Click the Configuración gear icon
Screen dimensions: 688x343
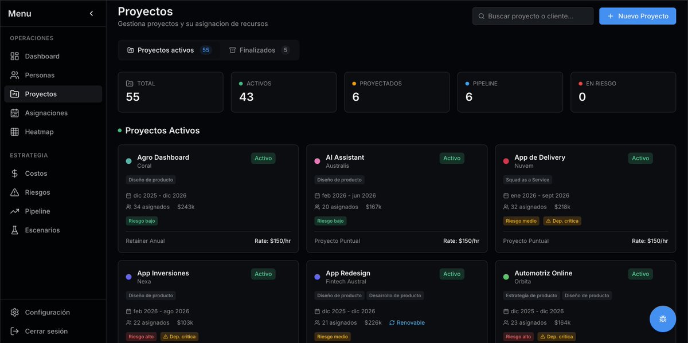(15, 313)
